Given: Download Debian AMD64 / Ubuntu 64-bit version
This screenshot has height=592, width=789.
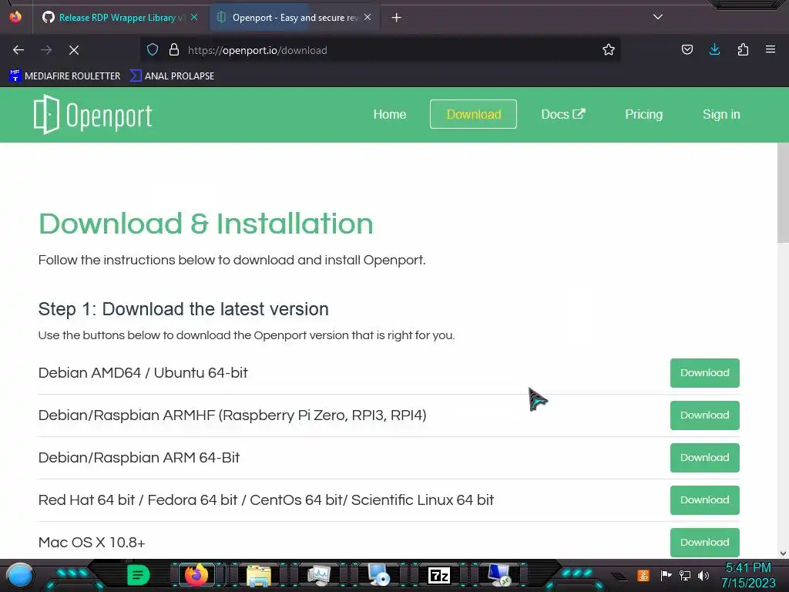Looking at the screenshot, I should coord(704,373).
